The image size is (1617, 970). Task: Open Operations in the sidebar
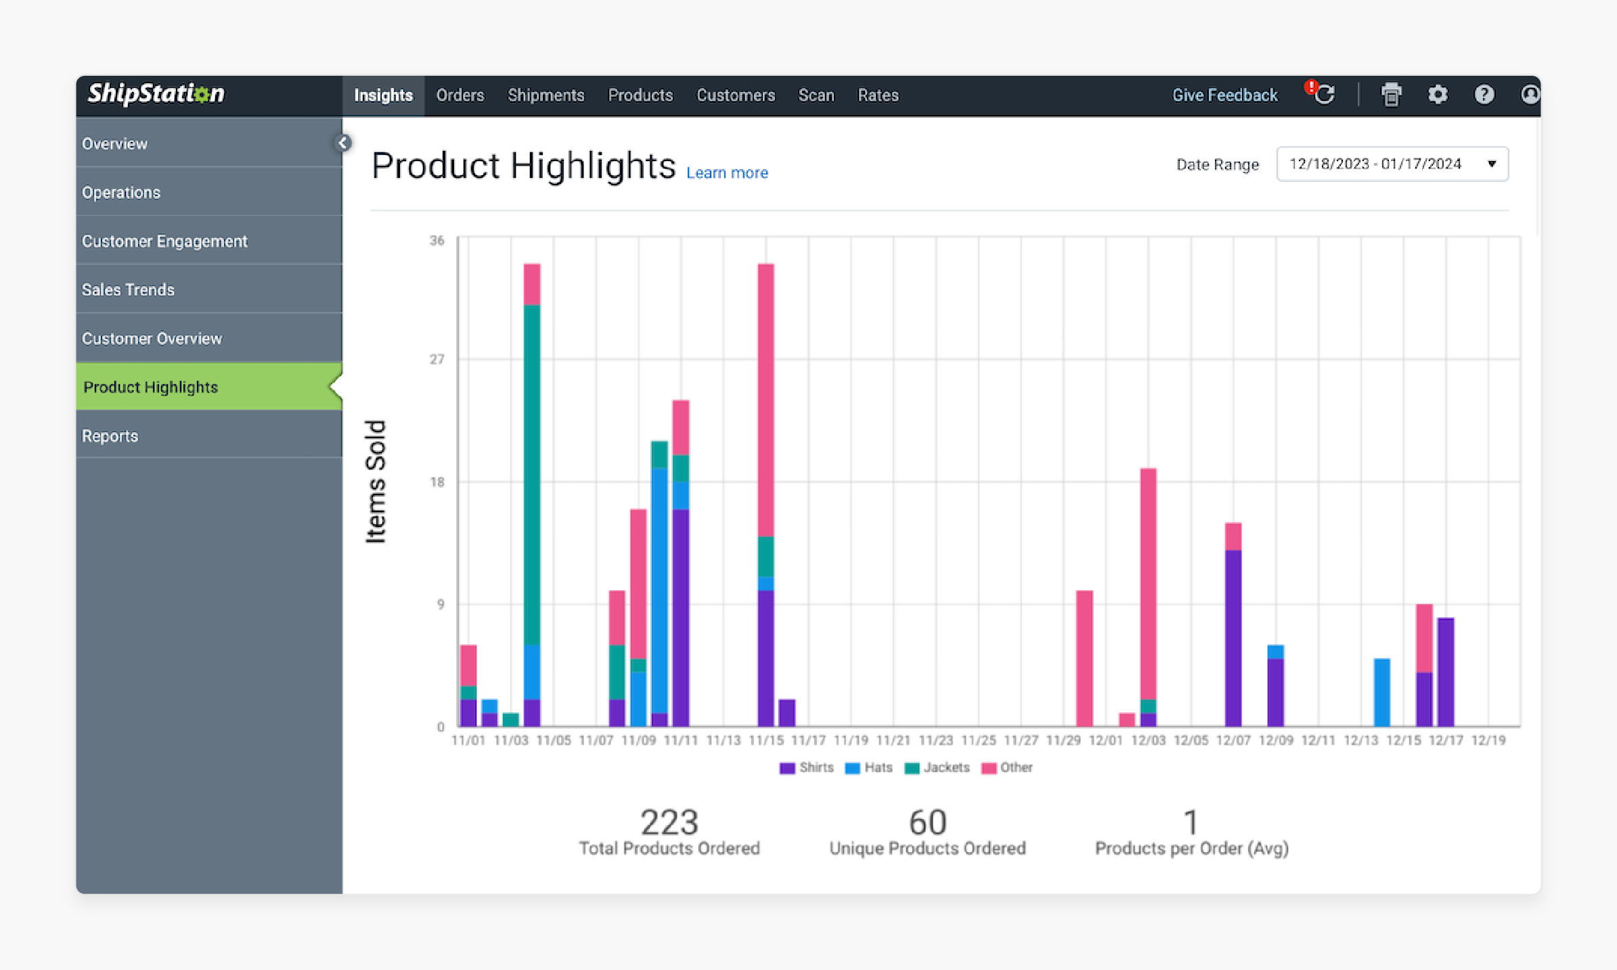(x=209, y=192)
